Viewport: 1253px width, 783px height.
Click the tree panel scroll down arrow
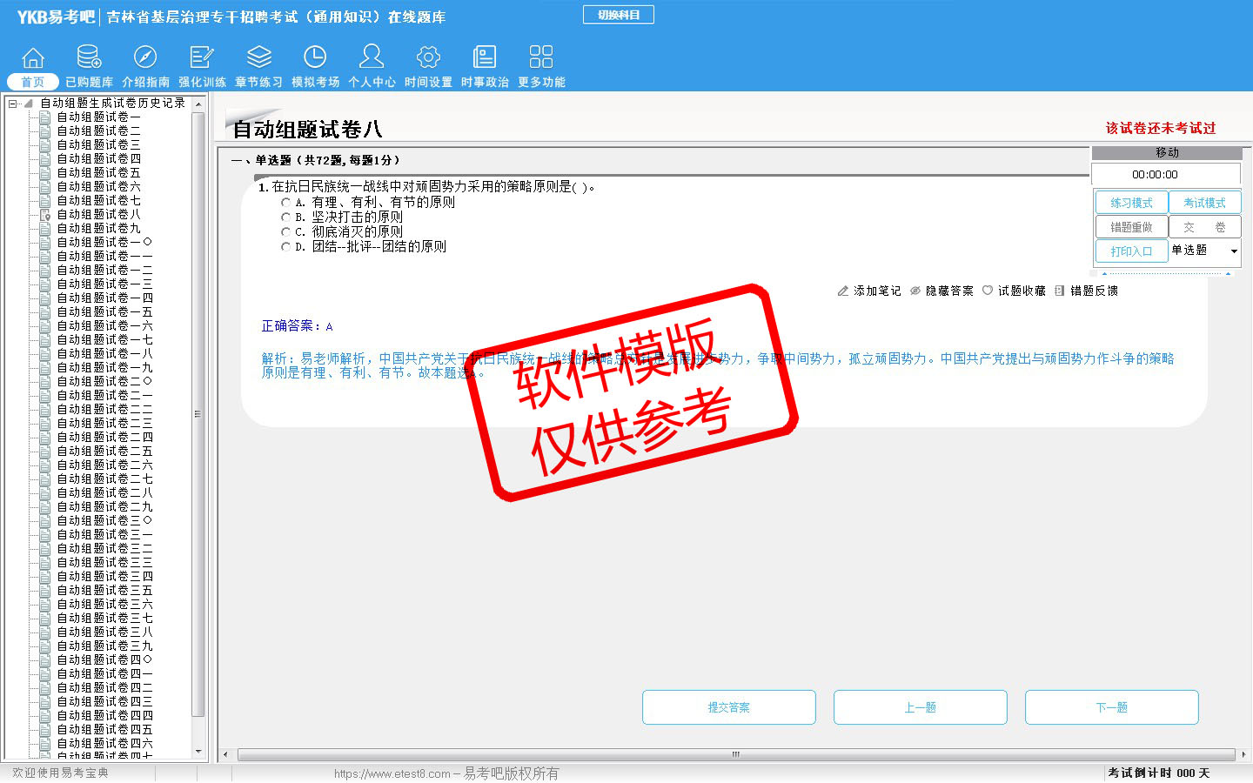tap(198, 751)
